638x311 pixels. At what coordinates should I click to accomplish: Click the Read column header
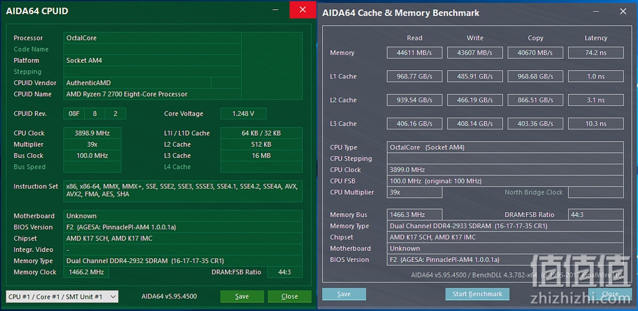tap(414, 38)
